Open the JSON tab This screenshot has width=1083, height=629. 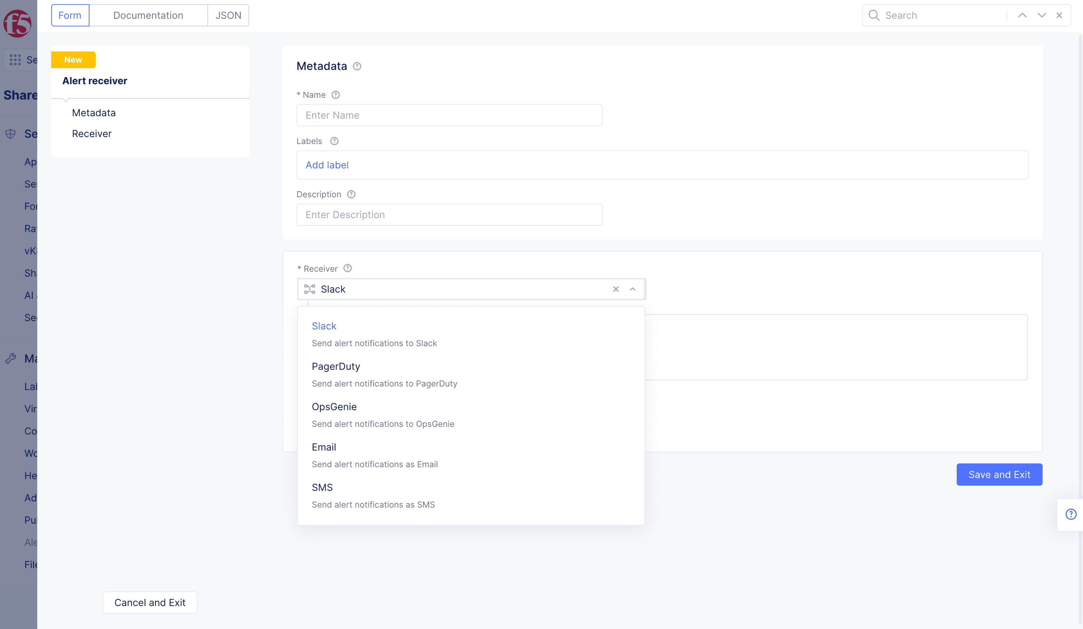click(228, 15)
